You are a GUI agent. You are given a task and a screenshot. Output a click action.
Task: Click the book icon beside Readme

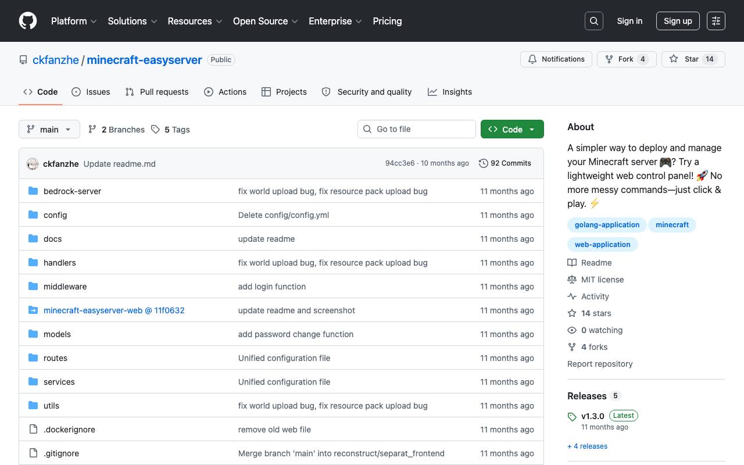point(572,263)
